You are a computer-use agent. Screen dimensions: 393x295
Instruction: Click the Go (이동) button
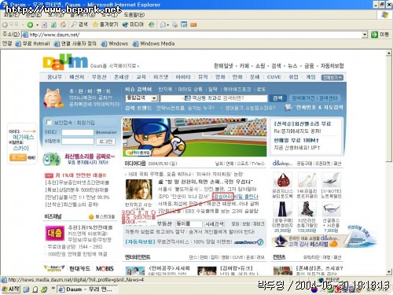pos(380,35)
